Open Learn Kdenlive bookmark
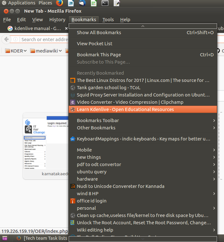The width and height of the screenshot is (224, 242). (x=143, y=109)
